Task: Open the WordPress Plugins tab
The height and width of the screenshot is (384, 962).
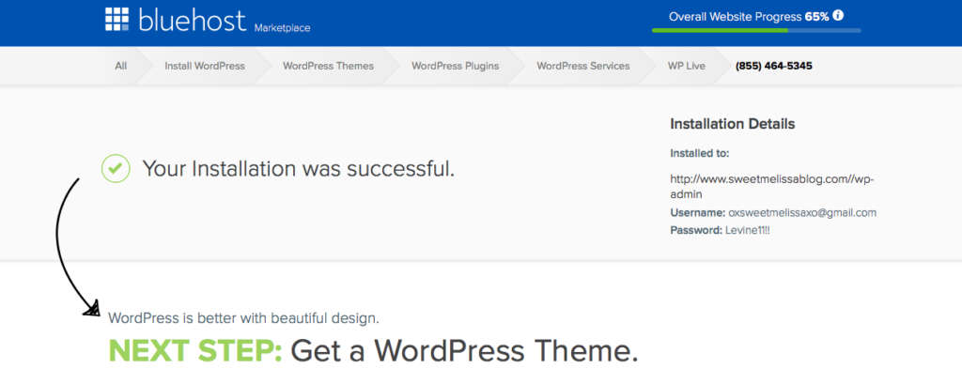Action: pos(456,66)
